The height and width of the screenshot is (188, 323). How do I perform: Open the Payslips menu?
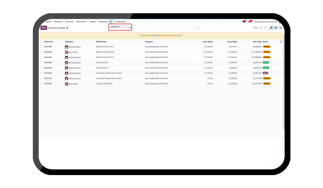[x=93, y=22]
